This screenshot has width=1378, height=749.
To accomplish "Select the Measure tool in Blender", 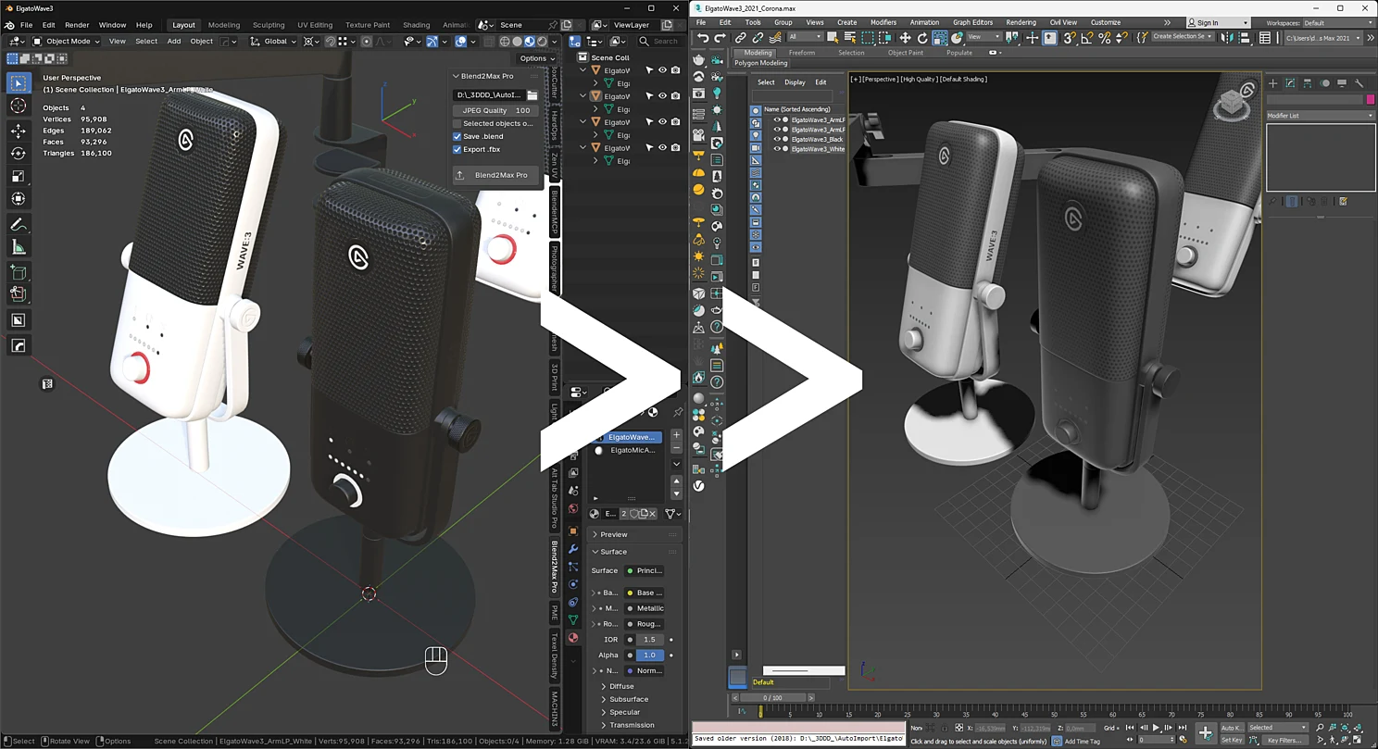I will coord(18,247).
